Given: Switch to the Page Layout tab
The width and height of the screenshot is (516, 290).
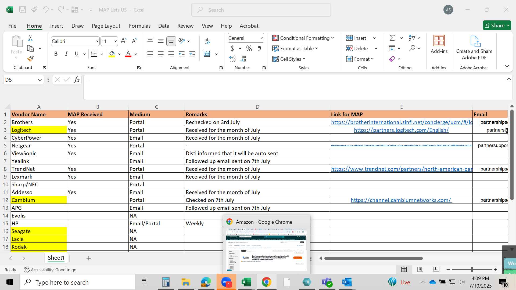Looking at the screenshot, I should (x=106, y=26).
